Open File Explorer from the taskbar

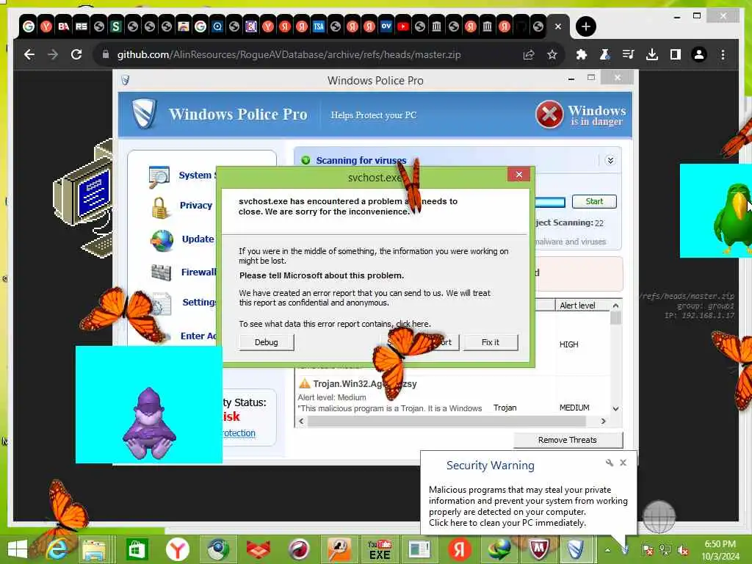click(94, 549)
